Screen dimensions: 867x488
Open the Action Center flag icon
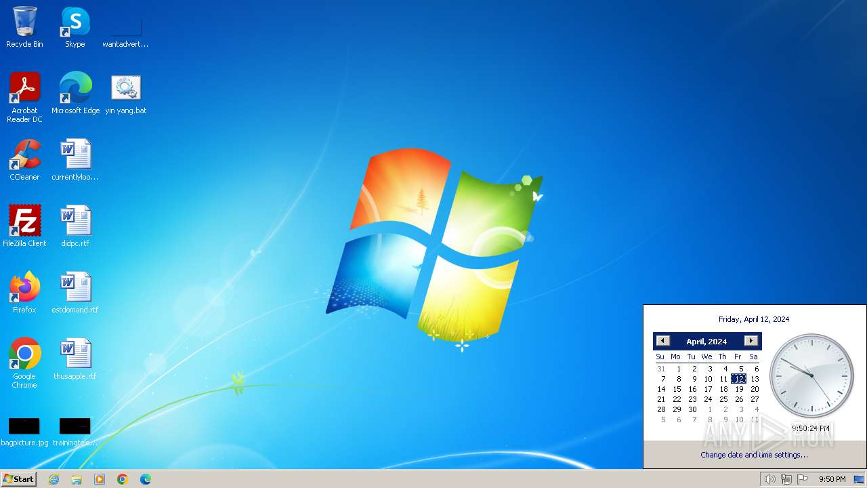(803, 479)
